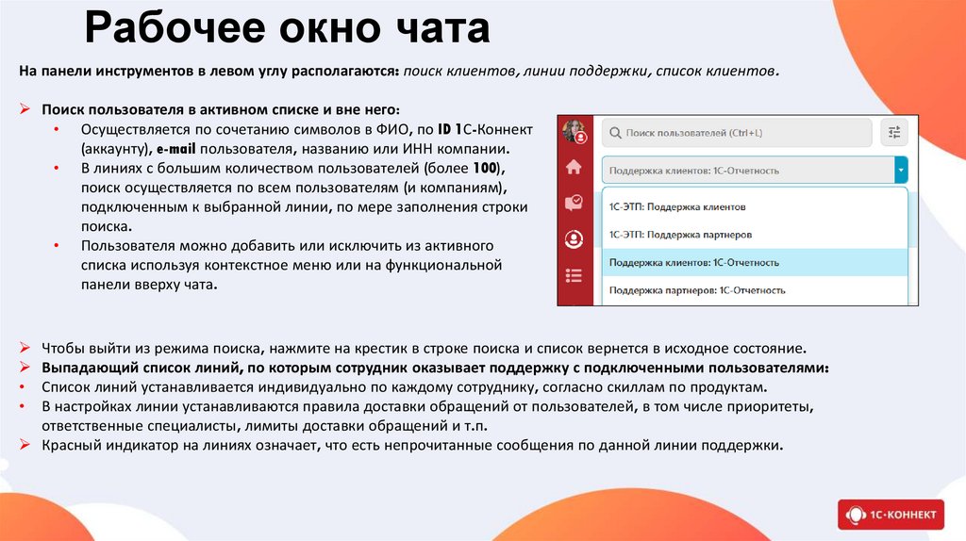Open the user circle icon in sidebar
The width and height of the screenshot is (966, 541).
coord(574,238)
